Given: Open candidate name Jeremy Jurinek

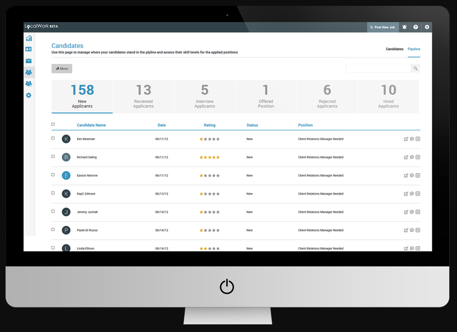Looking at the screenshot, I should coord(87,212).
